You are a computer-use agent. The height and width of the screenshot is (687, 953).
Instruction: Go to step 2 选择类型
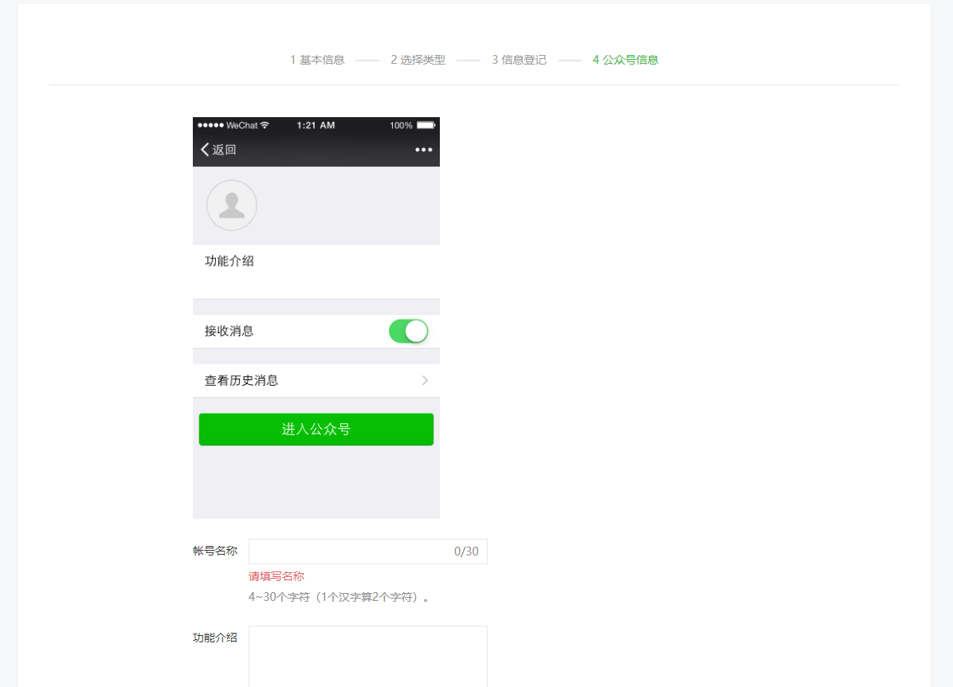418,60
